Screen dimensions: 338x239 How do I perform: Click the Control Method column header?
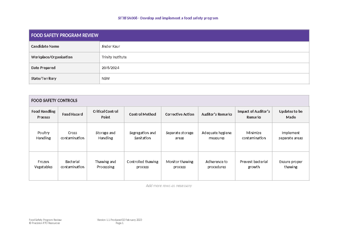coord(143,114)
